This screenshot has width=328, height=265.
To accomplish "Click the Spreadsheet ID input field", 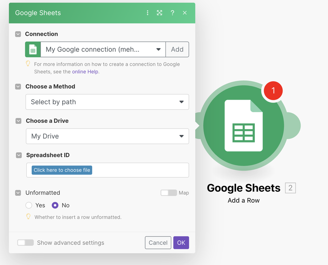I will click(108, 170).
